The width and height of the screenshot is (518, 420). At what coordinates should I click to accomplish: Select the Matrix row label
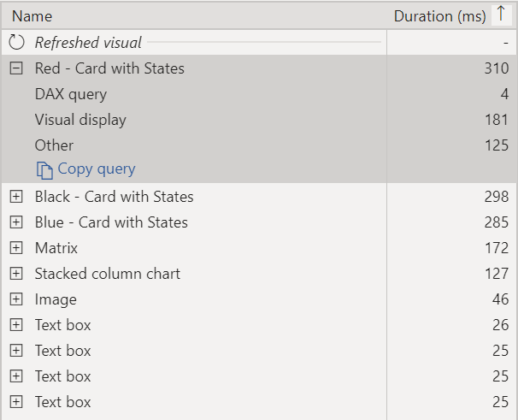tap(56, 248)
